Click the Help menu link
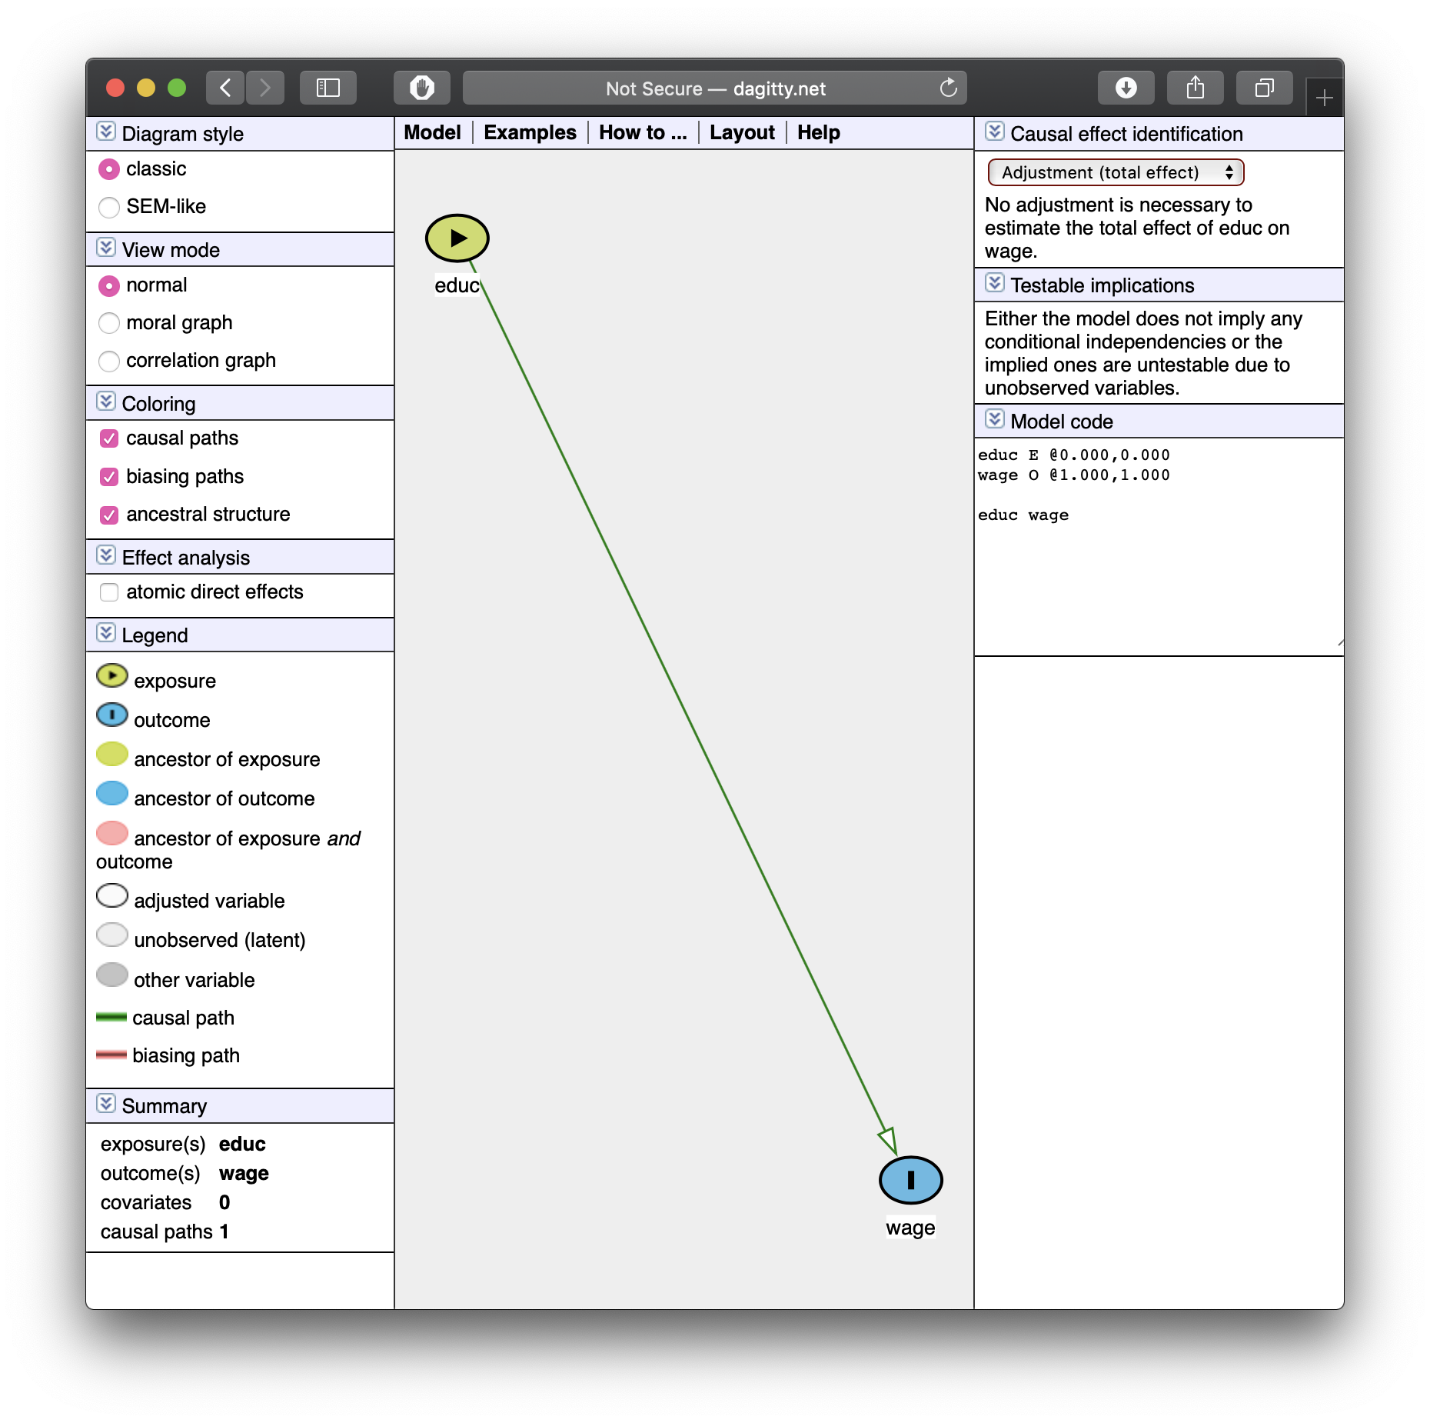The height and width of the screenshot is (1423, 1430). [818, 132]
